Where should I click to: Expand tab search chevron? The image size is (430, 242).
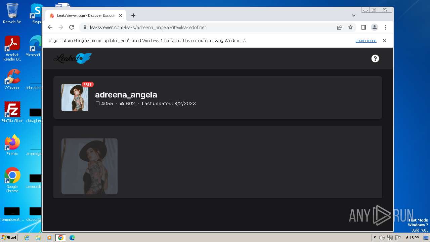[354, 15]
